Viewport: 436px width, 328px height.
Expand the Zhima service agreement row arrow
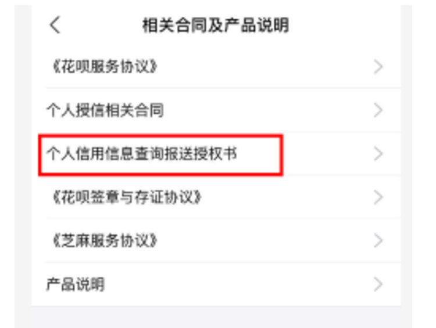pos(378,240)
